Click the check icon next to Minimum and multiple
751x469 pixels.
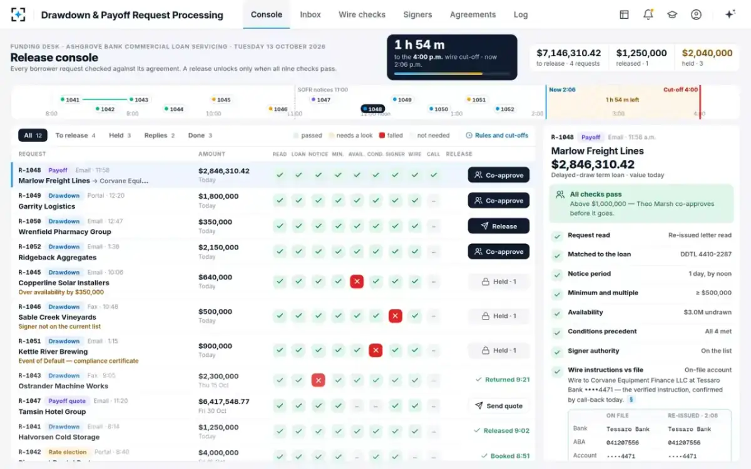[x=556, y=293]
